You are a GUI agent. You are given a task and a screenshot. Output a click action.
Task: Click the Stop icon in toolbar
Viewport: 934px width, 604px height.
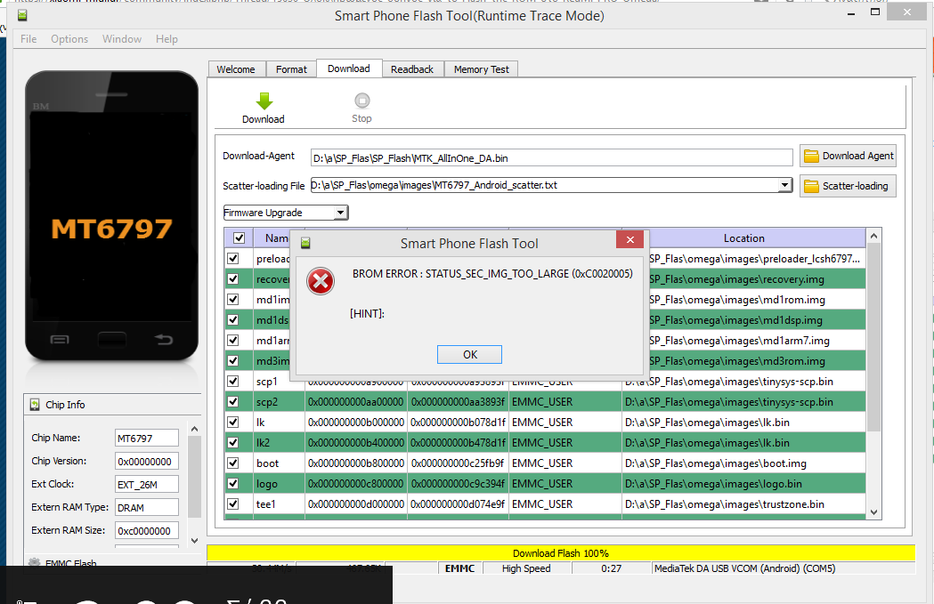361,101
